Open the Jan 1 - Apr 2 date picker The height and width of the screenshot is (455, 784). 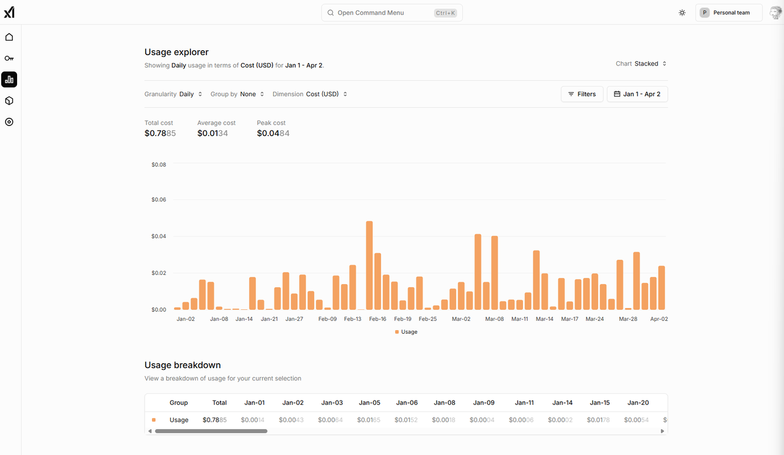coord(637,94)
